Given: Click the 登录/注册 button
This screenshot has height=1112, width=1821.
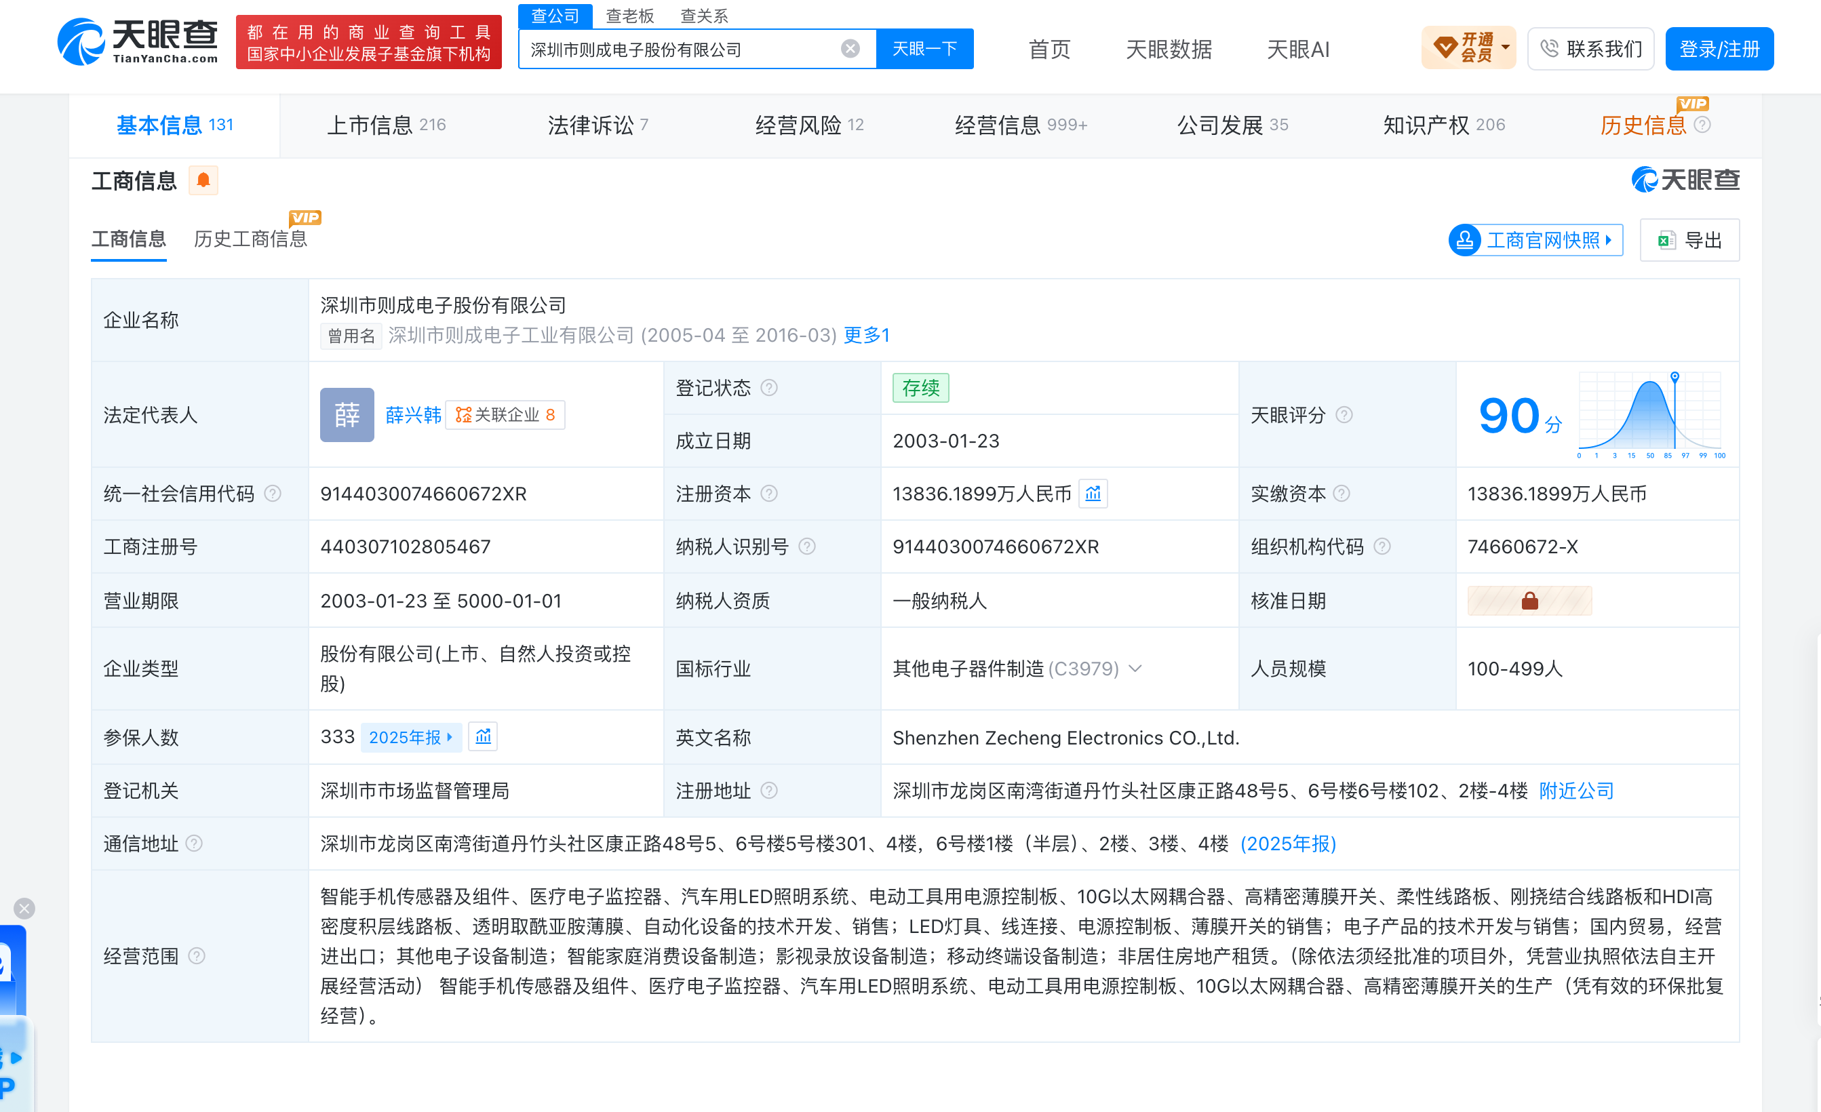Looking at the screenshot, I should click(1719, 49).
